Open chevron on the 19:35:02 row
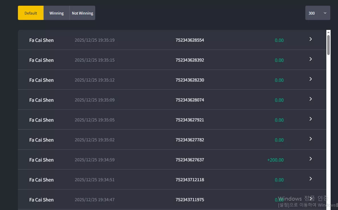The height and width of the screenshot is (210, 338). click(x=311, y=139)
